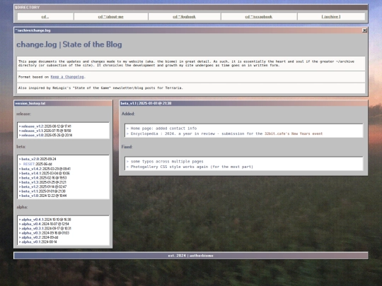Click the 'release:' section label
The height and width of the screenshot is (286, 382).
click(23, 114)
